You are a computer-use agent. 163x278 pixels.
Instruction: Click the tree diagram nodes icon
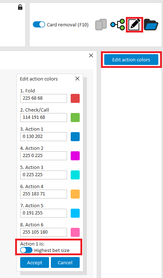(118, 25)
